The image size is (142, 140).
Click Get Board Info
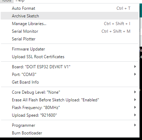pyautogui.click(x=69, y=82)
